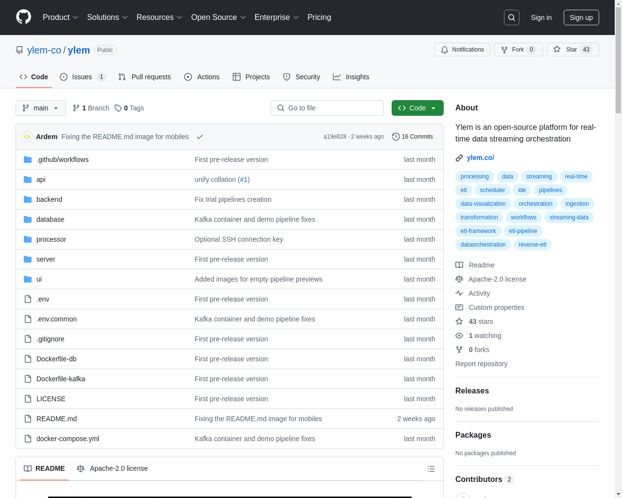Click the Dockerfile-db file icon
Image resolution: width=622 pixels, height=498 pixels.
pos(28,359)
